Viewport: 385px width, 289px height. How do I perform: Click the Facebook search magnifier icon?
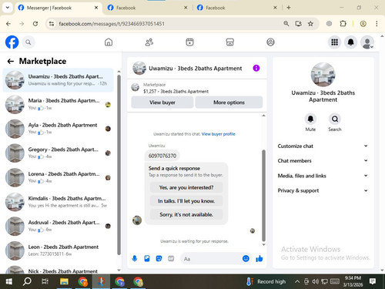coord(28,42)
